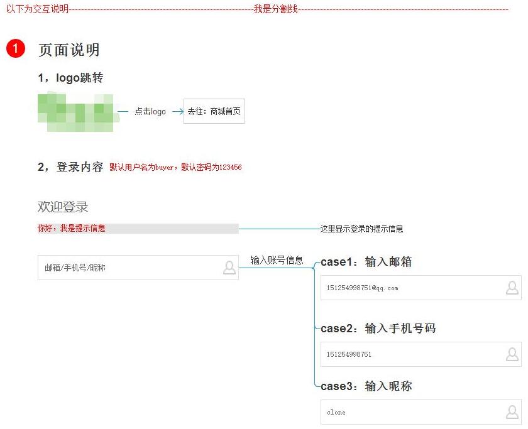528x429 pixels.
Task: Click the user icon in the 151254998751@qq.com field
Action: click(x=512, y=288)
